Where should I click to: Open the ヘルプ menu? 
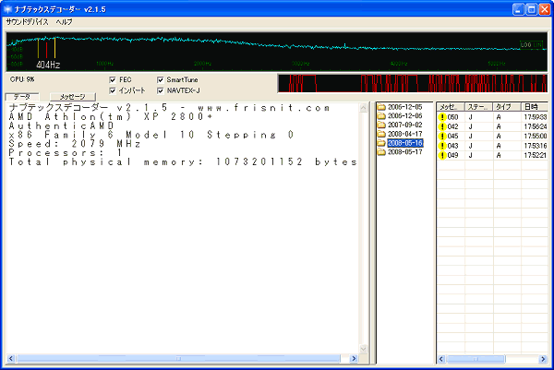click(64, 22)
